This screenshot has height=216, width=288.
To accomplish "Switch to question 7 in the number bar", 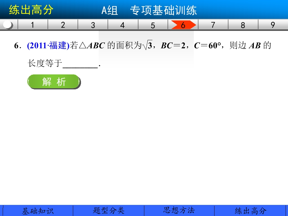I will point(213,25).
